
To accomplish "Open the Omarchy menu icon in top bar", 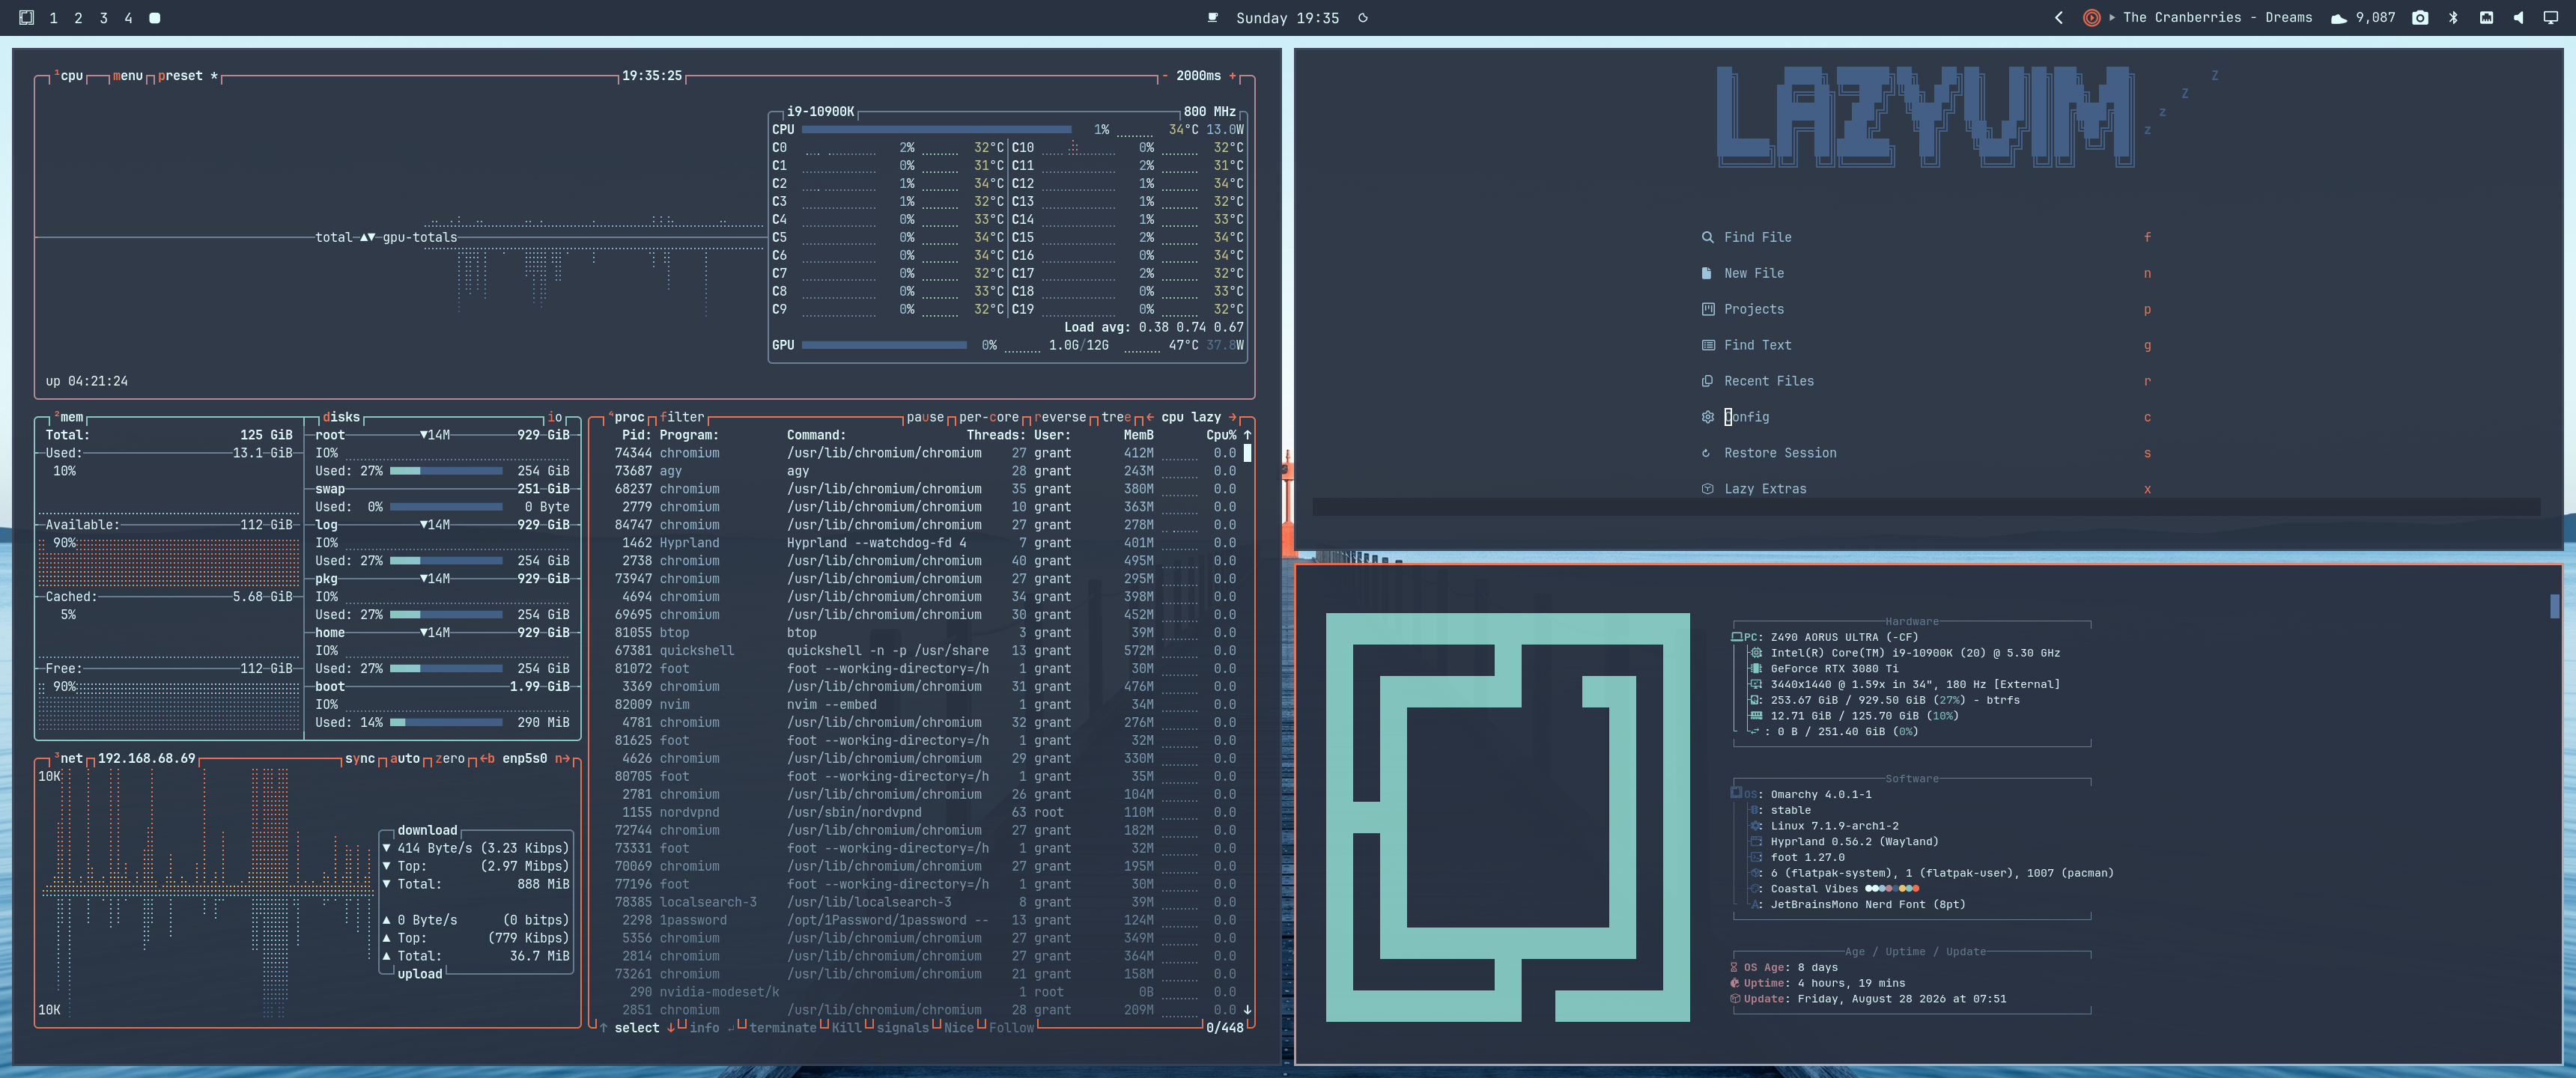I will click(27, 18).
